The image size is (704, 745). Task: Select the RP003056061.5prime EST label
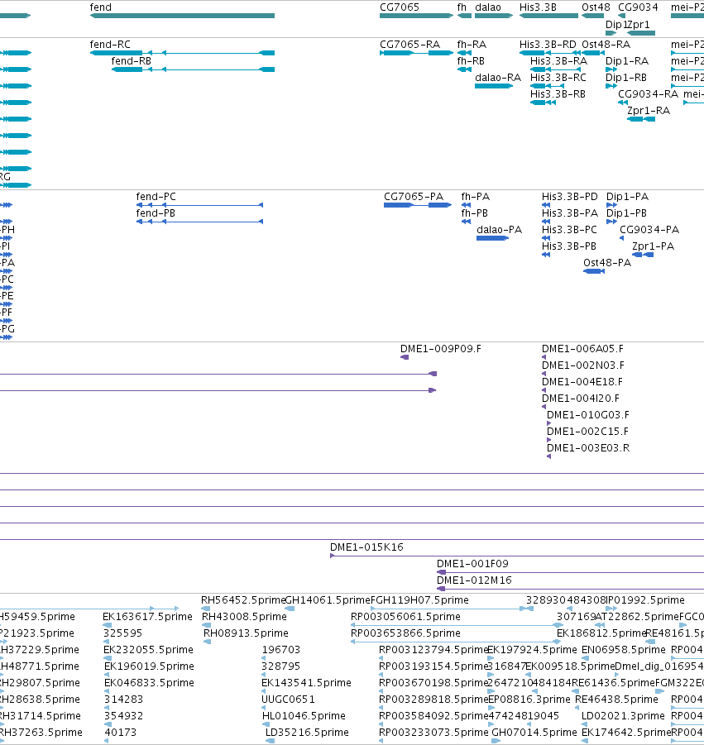[x=405, y=617]
